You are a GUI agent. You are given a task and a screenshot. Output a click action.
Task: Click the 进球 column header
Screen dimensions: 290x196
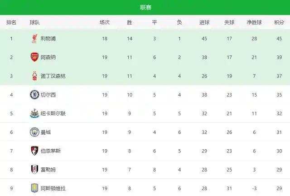204,22
